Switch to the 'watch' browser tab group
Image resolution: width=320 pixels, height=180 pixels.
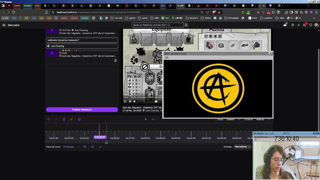click(x=17, y=5)
